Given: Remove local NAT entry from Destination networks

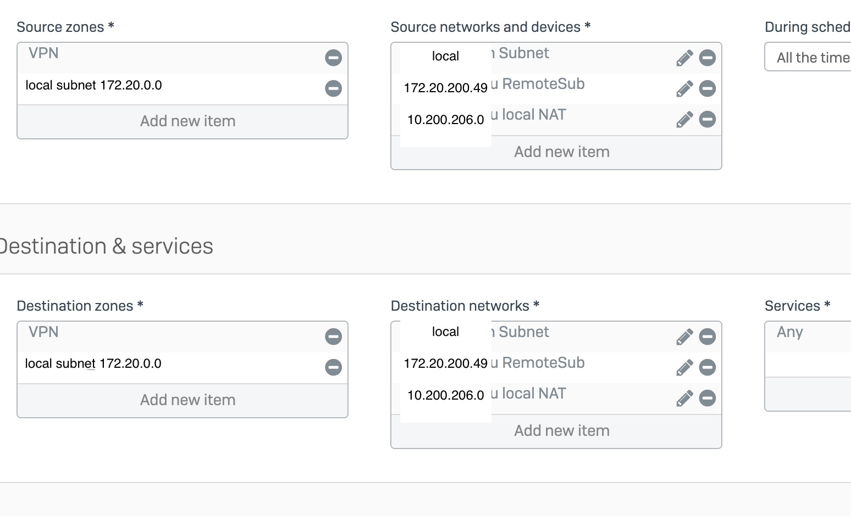Looking at the screenshot, I should (707, 398).
